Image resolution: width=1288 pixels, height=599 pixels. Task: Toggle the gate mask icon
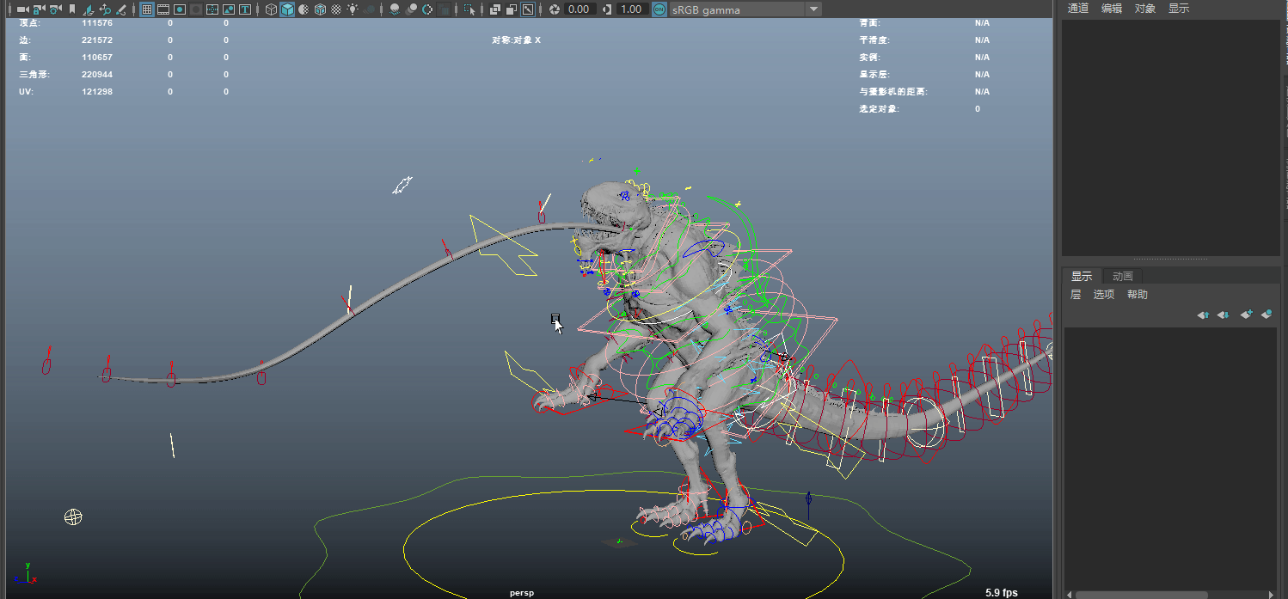[x=196, y=9]
